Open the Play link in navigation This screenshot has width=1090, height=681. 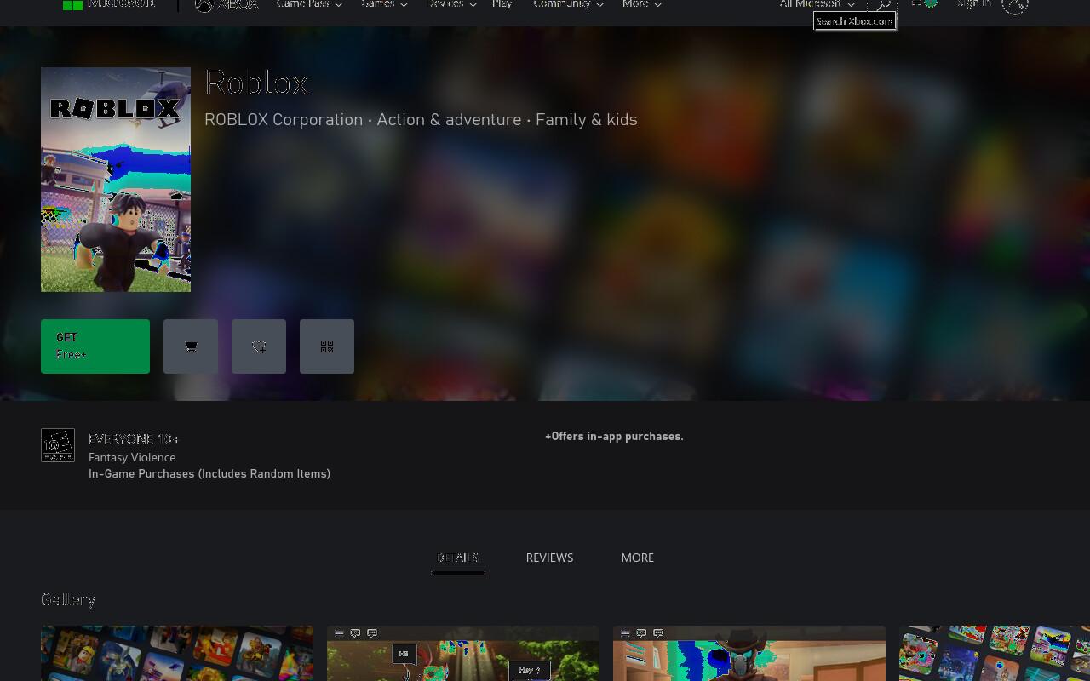pos(502,4)
